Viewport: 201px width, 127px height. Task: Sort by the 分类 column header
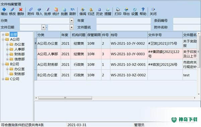49,35
